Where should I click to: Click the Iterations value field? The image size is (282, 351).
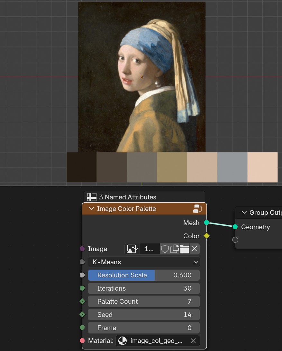(x=144, y=288)
